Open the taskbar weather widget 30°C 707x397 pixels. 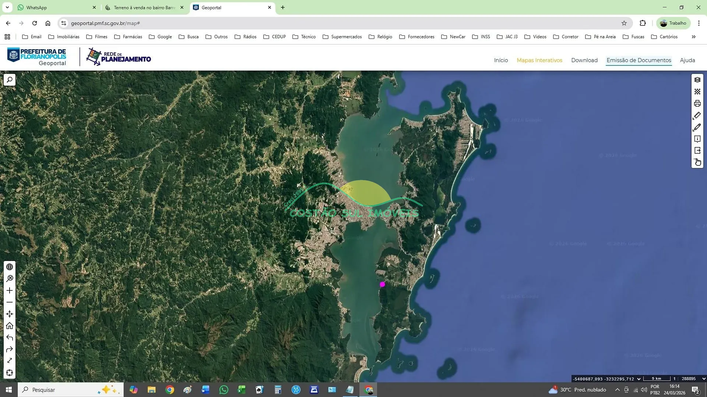577,390
